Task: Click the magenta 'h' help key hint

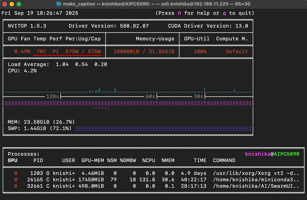Action: click(x=179, y=13)
